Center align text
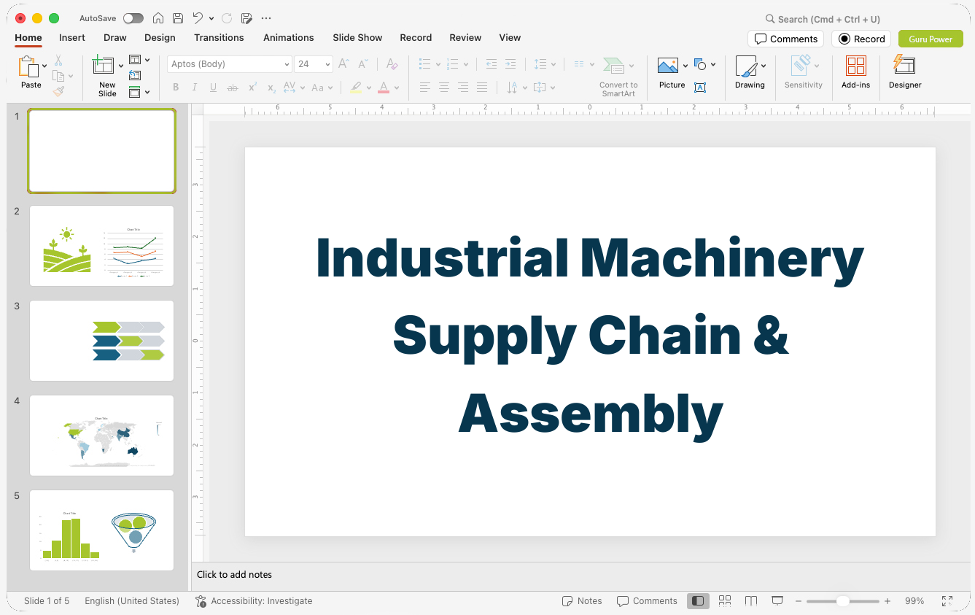The height and width of the screenshot is (615, 975). point(443,88)
